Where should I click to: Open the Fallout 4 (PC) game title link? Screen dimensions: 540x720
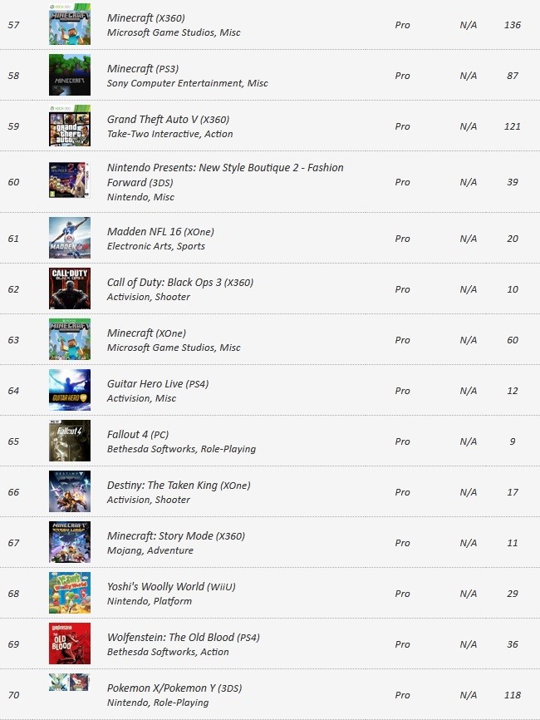coord(138,434)
